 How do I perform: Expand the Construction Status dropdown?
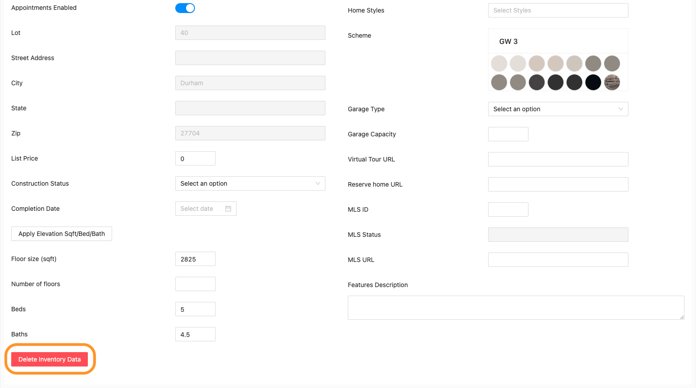click(250, 183)
